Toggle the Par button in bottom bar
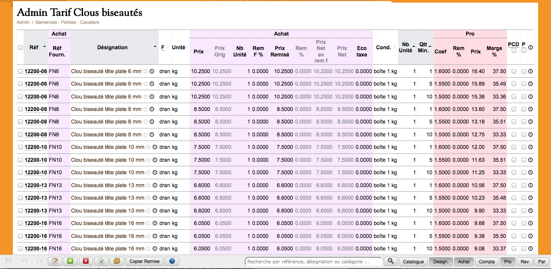 542,261
